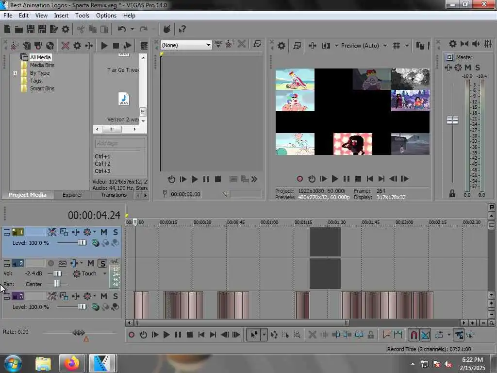Go to start in the preview transport
This screenshot has width=497, height=373.
(369, 179)
